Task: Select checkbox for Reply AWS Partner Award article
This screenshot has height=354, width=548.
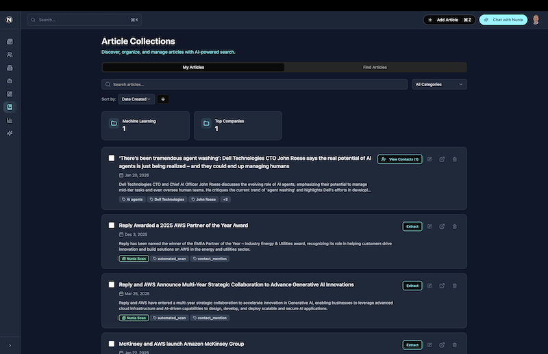Action: tap(112, 226)
